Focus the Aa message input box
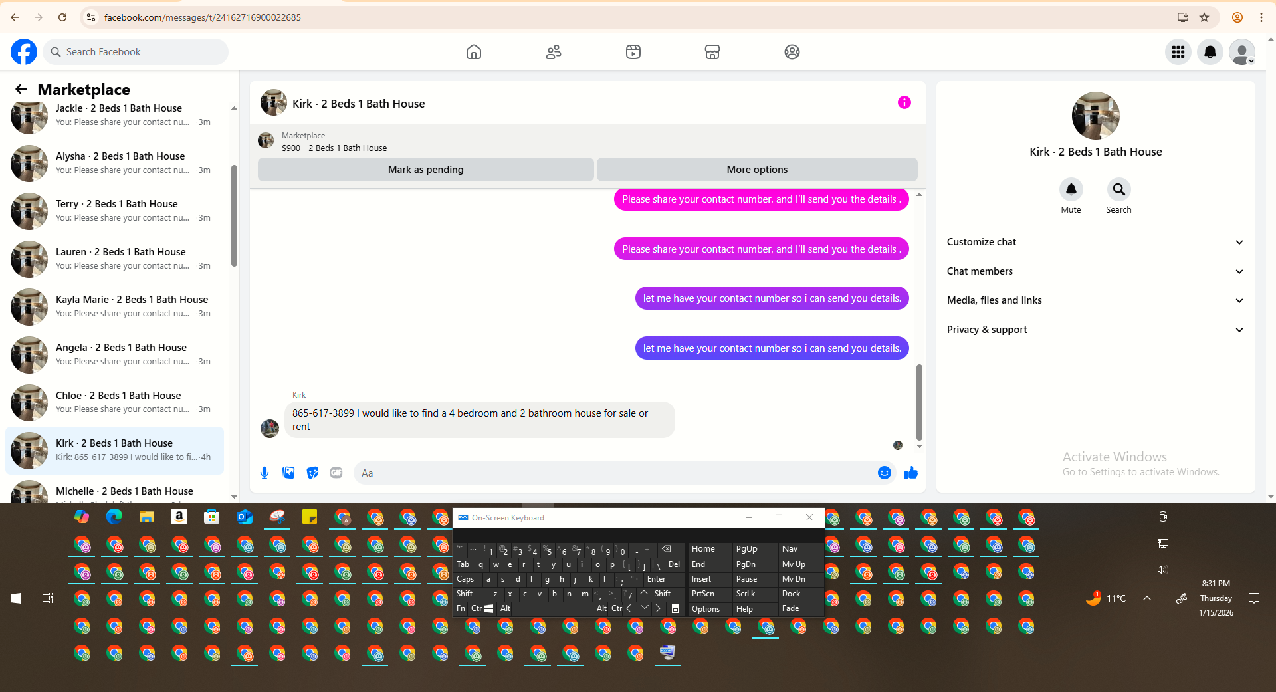 coord(615,473)
